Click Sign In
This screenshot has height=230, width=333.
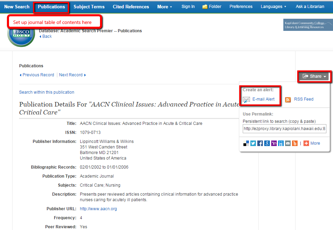coord(188,7)
